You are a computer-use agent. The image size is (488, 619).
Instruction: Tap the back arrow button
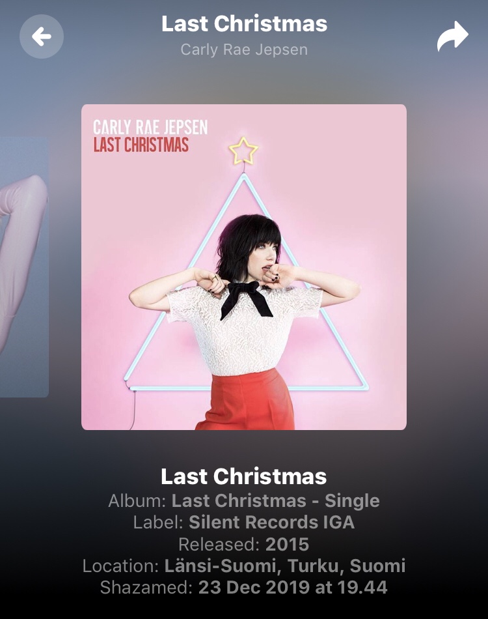point(42,36)
